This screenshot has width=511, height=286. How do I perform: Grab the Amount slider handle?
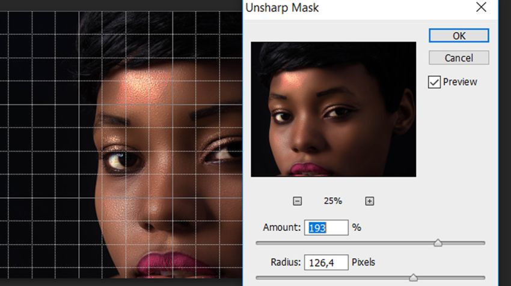click(438, 243)
